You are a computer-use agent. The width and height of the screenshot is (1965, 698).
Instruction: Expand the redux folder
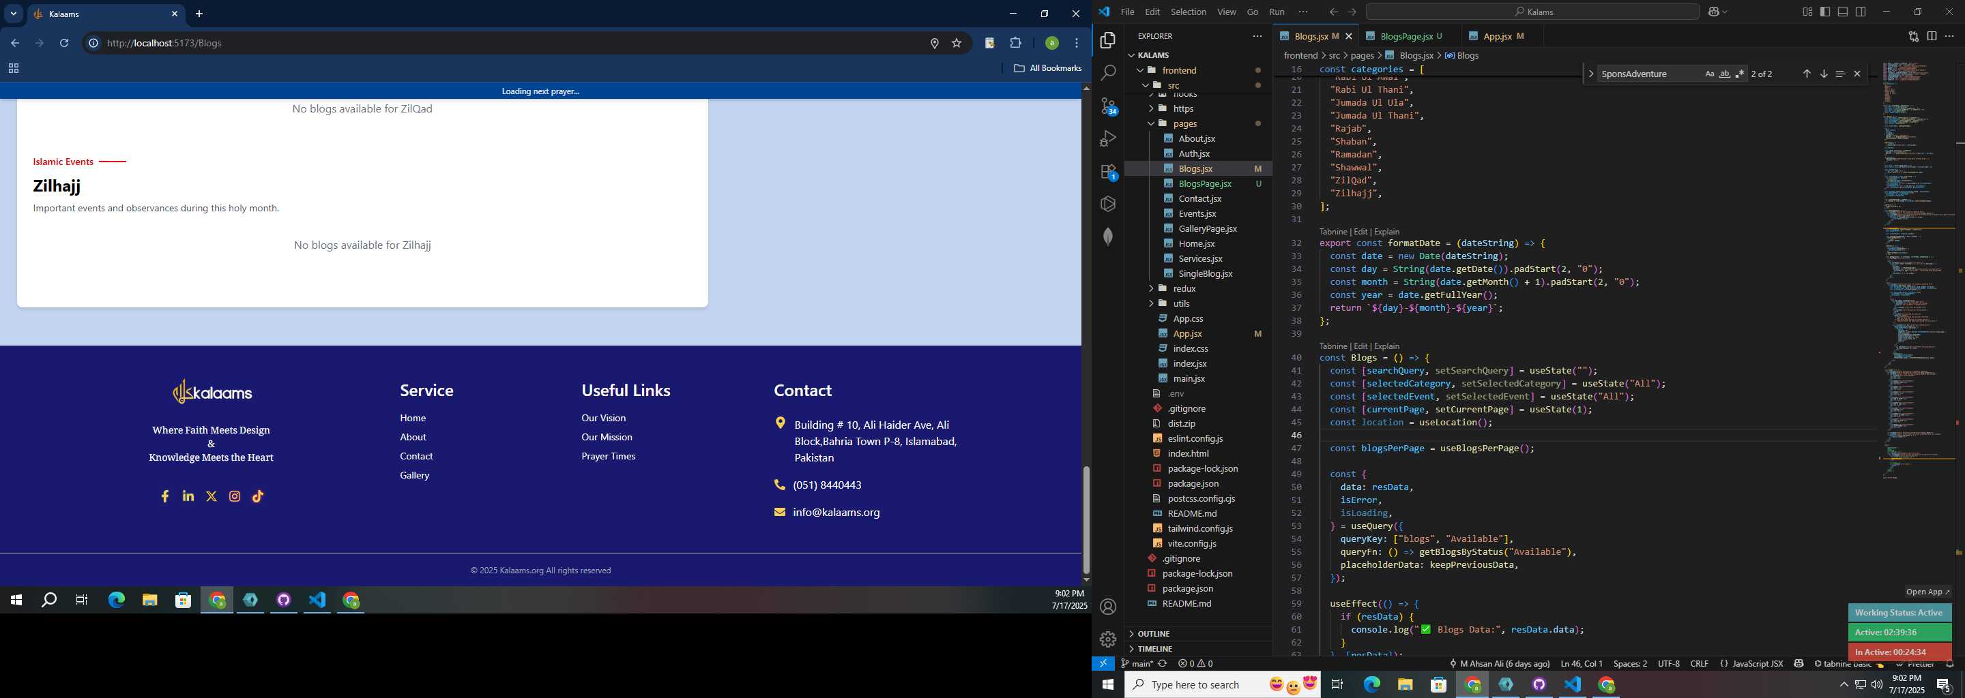1151,288
